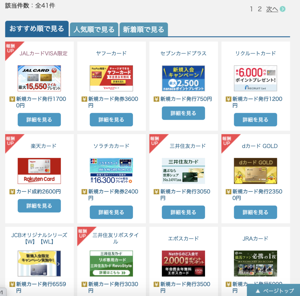300x296 pixels.
Task: Open the JAL CARD banner image
Action: [x=39, y=78]
